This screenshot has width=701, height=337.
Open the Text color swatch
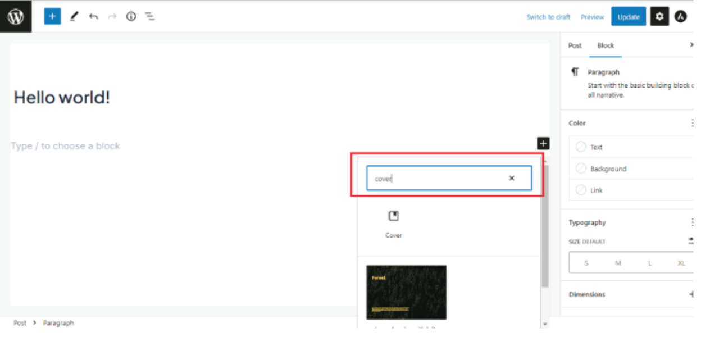[581, 147]
